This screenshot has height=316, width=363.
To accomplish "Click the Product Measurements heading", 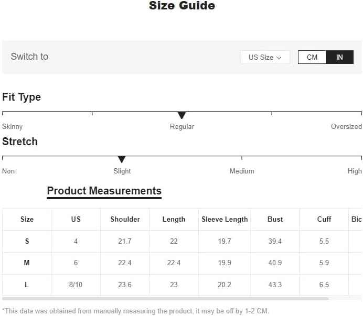I will 104,191.
